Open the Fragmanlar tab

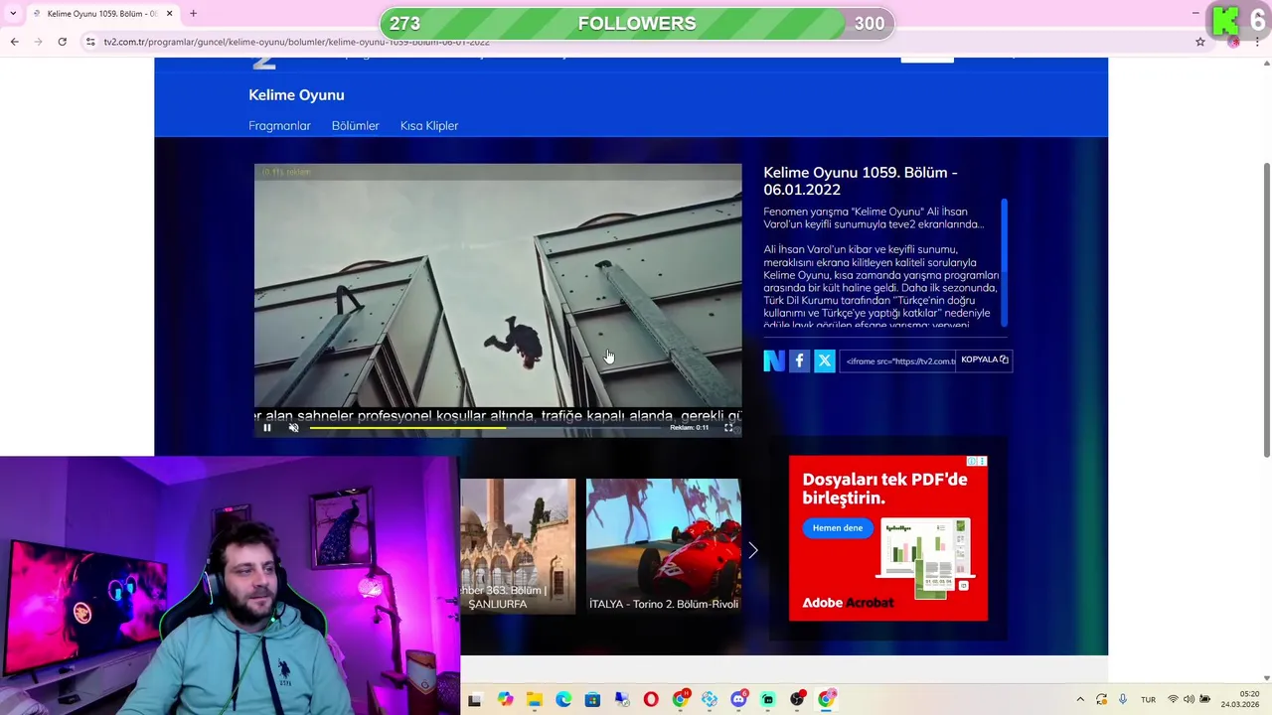[x=279, y=126]
